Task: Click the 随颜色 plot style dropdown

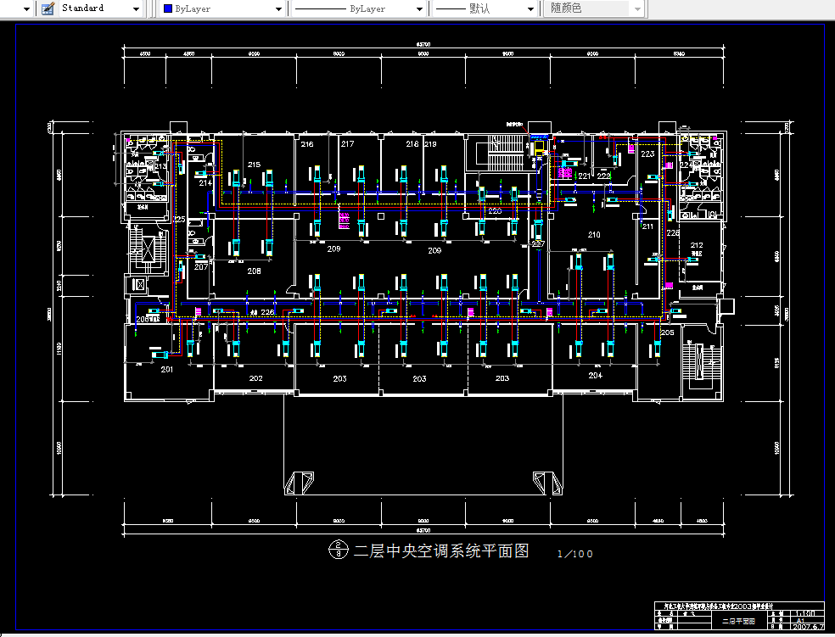Action: (x=594, y=8)
